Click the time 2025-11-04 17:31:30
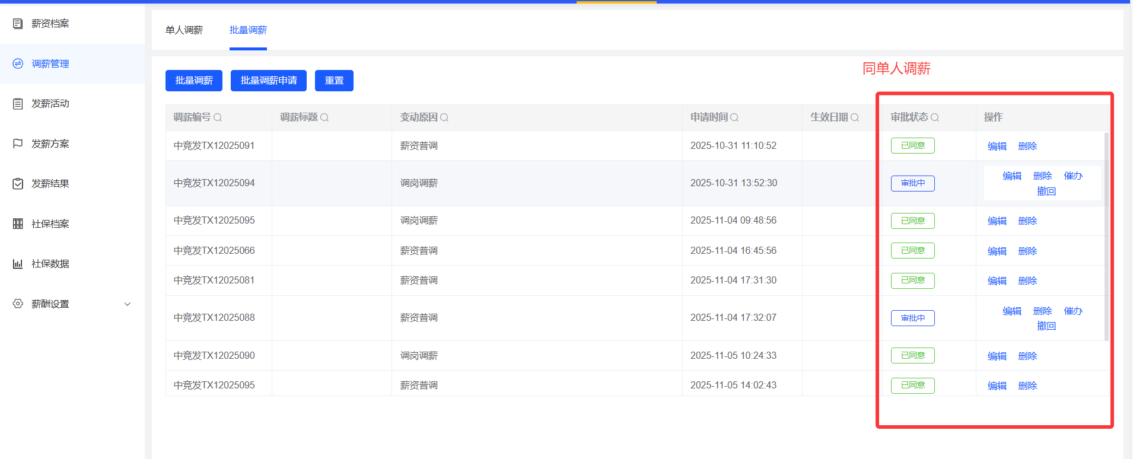This screenshot has width=1133, height=459. pos(733,280)
